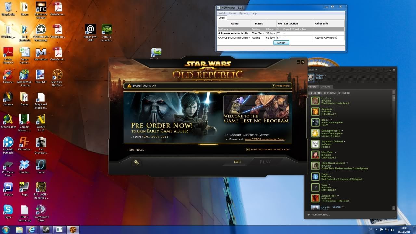
Task: Select the CMBN tab in H2H Helper
Action: 222,18
